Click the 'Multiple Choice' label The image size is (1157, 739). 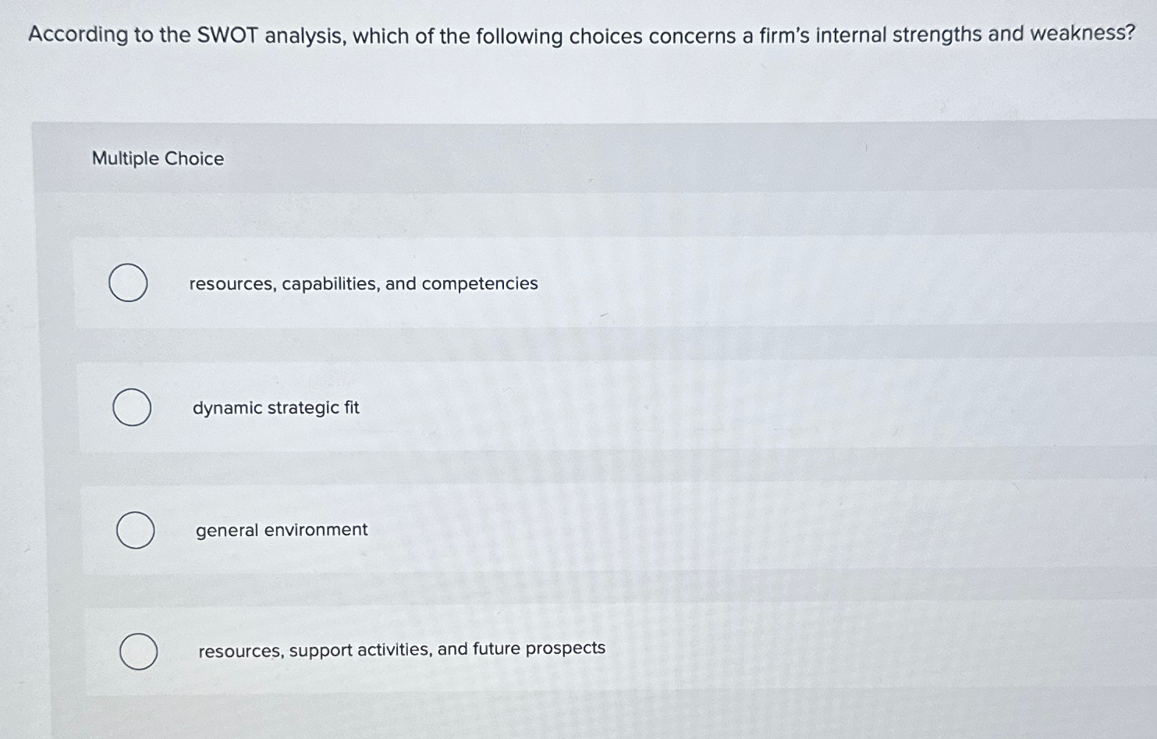pyautogui.click(x=158, y=158)
